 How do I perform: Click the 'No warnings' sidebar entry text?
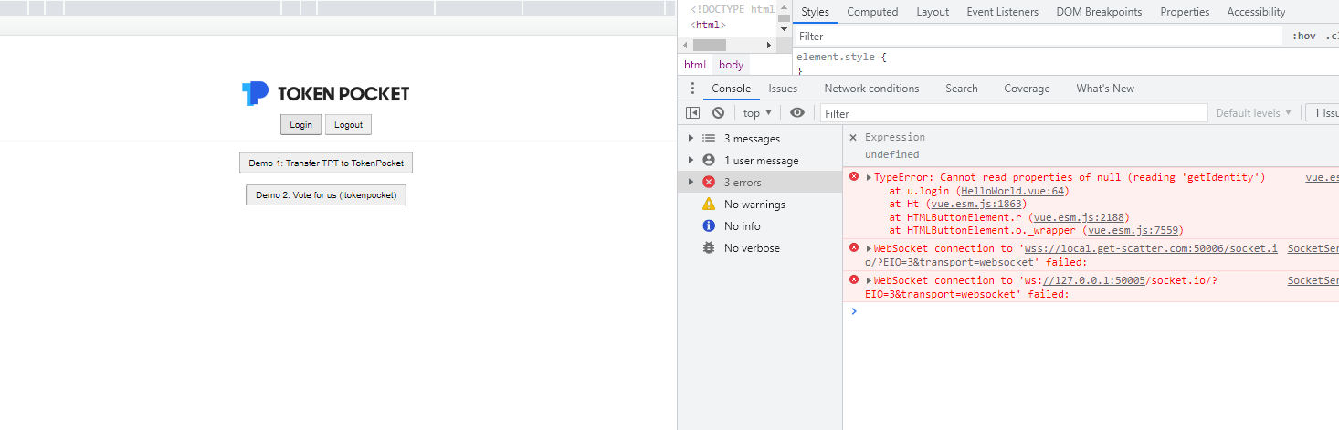(754, 205)
